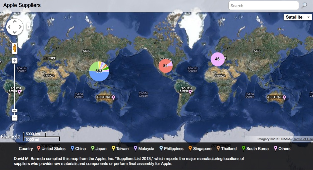Screen dimensions: 313x170
Task: Expand the Satellite map type dropdown
Action: pyautogui.click(x=298, y=17)
